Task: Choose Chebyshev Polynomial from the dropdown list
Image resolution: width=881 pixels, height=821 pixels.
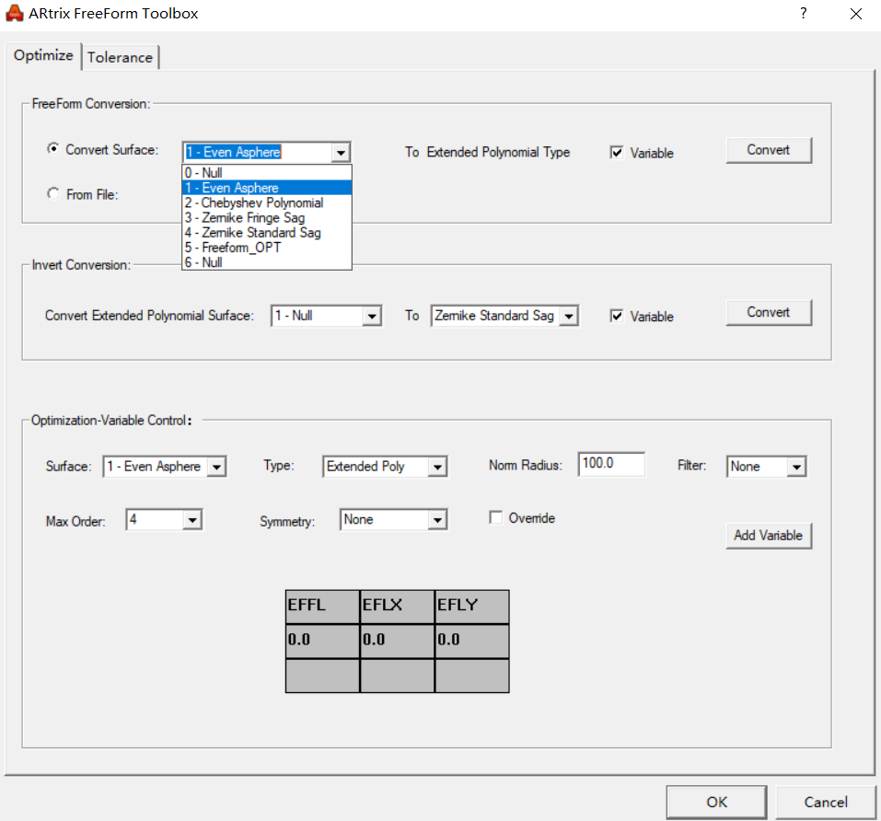Action: tap(254, 202)
